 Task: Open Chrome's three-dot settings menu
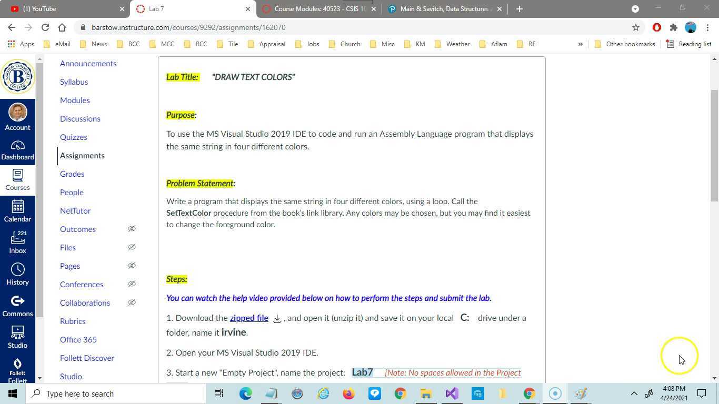pos(707,27)
